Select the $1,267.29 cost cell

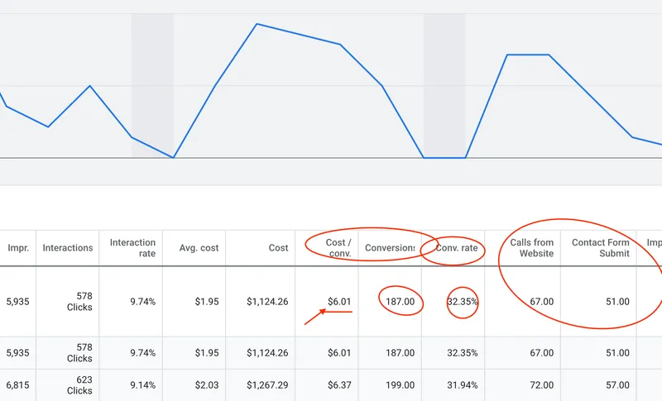(x=267, y=385)
